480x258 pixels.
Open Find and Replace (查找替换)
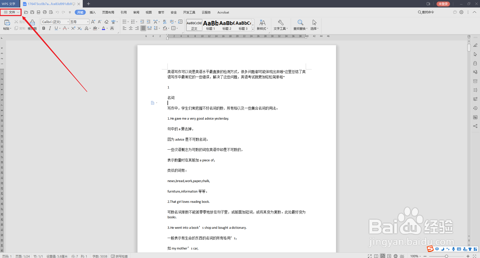point(300,25)
